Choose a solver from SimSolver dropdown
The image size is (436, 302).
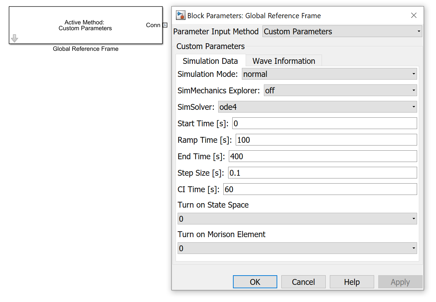point(317,107)
